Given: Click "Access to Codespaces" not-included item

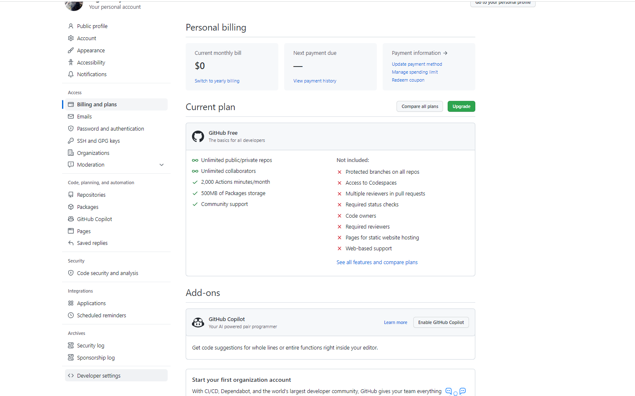Looking at the screenshot, I should [x=371, y=183].
